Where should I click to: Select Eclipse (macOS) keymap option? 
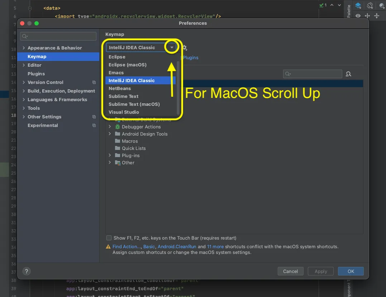pyautogui.click(x=140, y=65)
